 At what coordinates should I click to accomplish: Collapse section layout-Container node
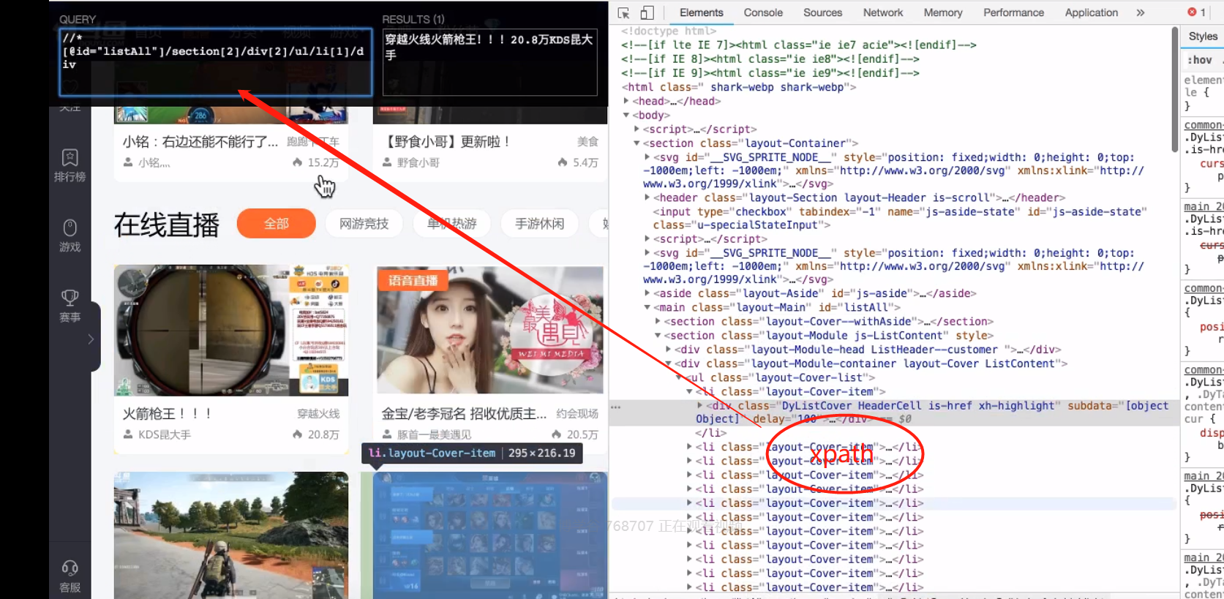pyautogui.click(x=637, y=143)
